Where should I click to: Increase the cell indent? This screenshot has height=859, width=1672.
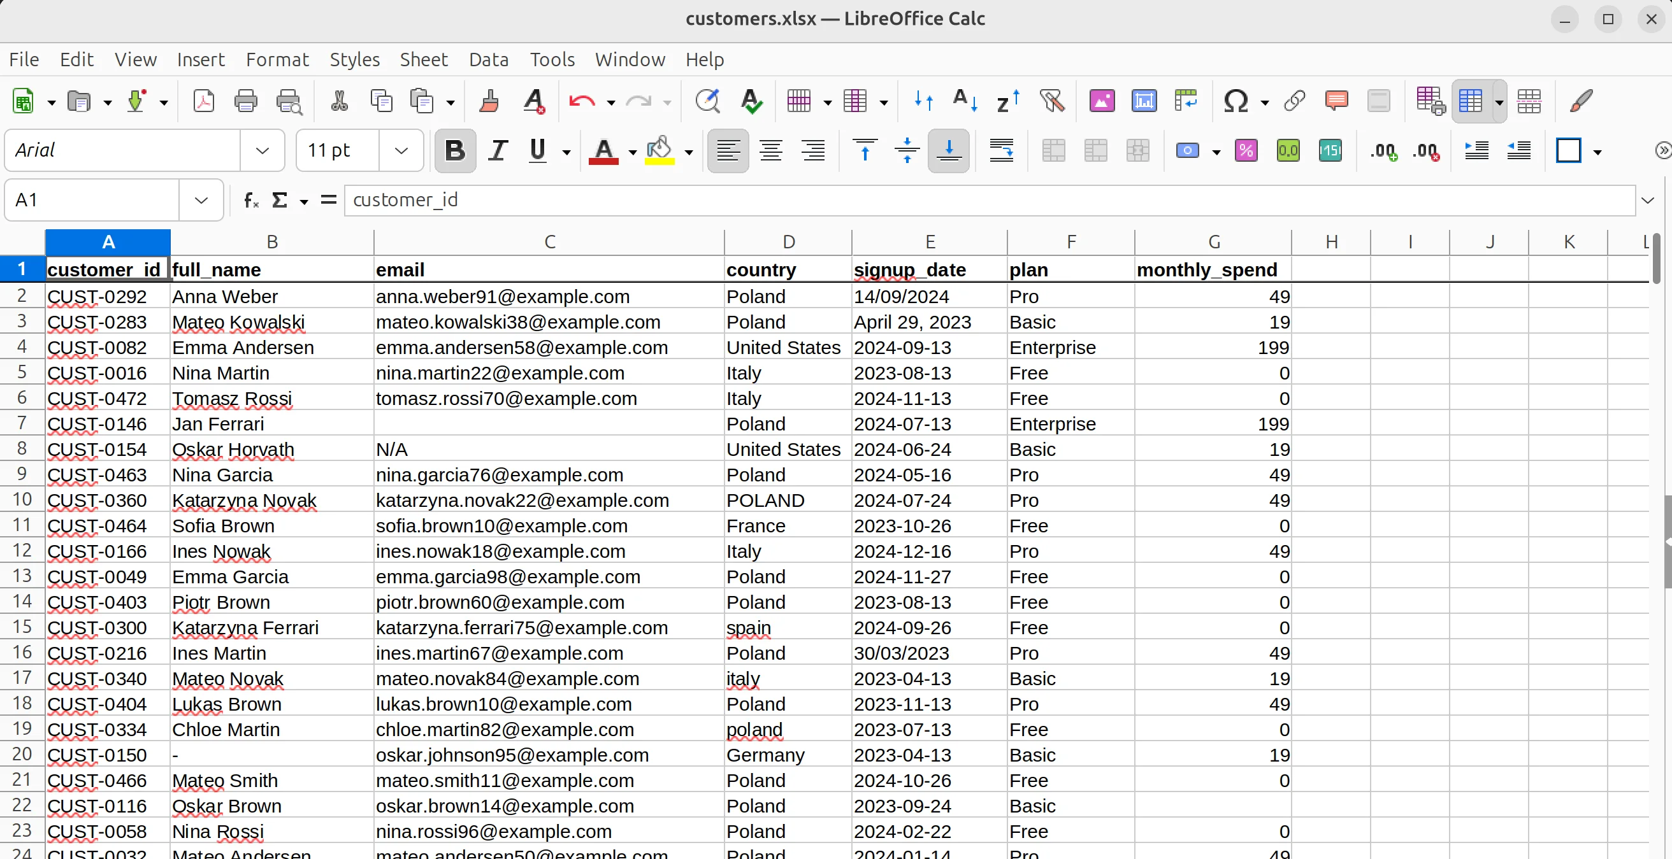[1476, 151]
